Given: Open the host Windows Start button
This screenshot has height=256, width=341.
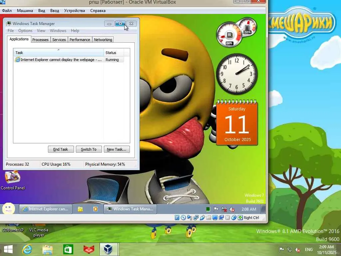Looking at the screenshot, I should [8, 249].
